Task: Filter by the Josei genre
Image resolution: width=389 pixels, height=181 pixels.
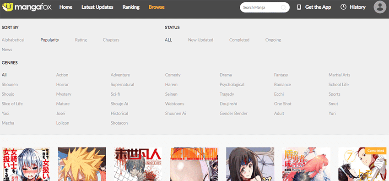Action: point(60,114)
